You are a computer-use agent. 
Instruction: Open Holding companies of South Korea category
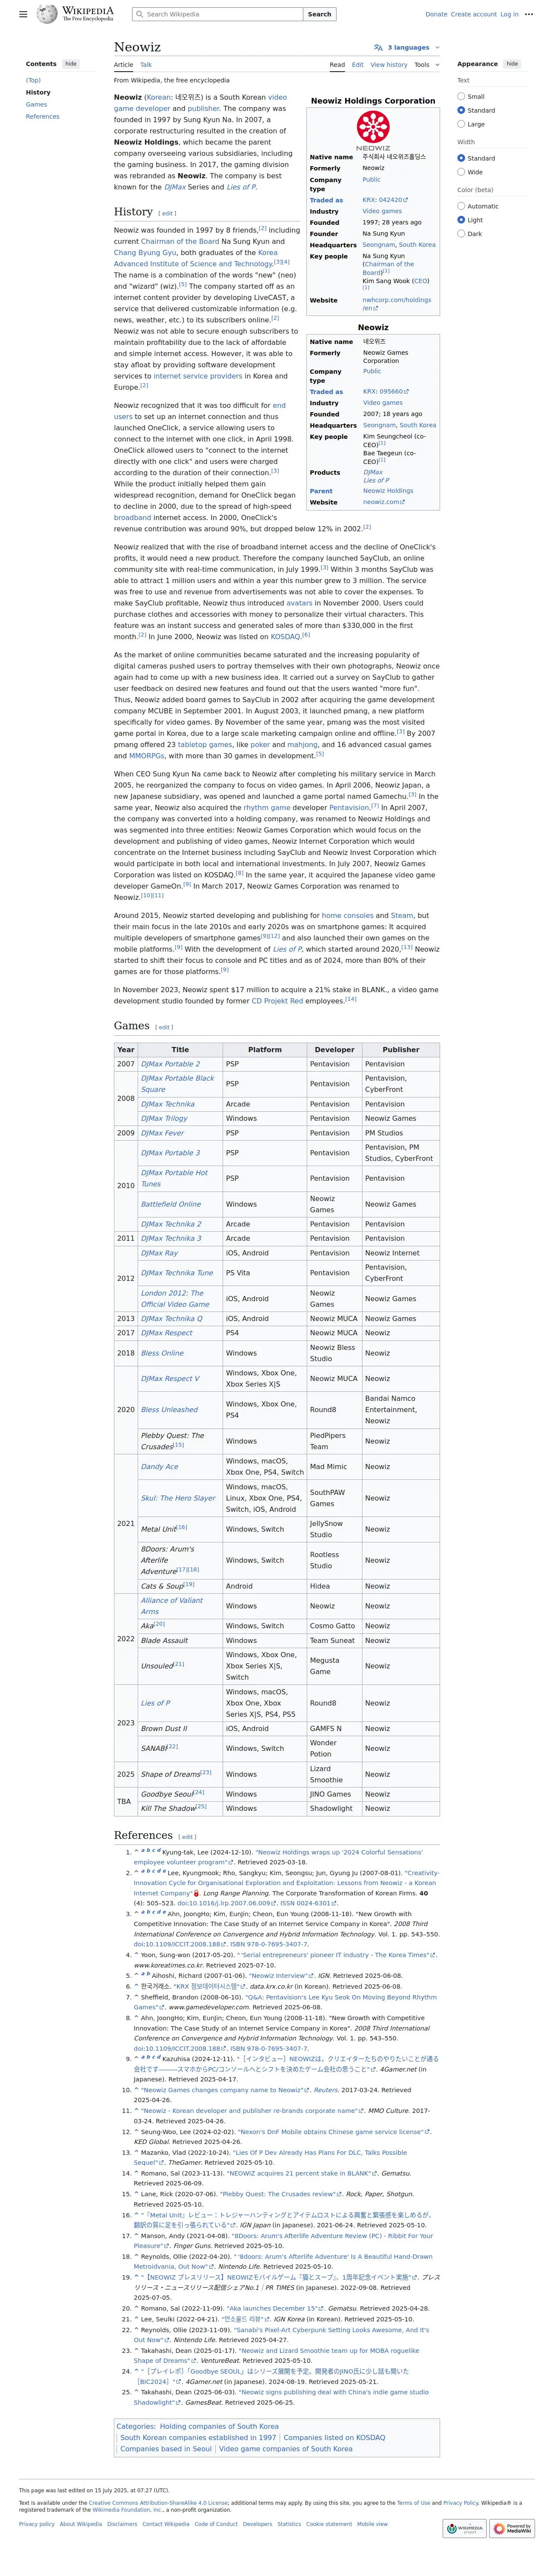219,2426
